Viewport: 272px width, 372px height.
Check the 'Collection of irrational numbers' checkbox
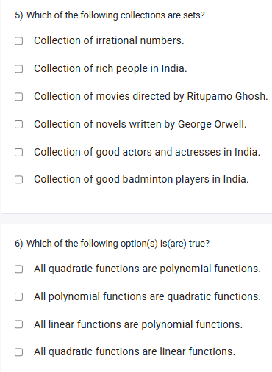click(18, 41)
